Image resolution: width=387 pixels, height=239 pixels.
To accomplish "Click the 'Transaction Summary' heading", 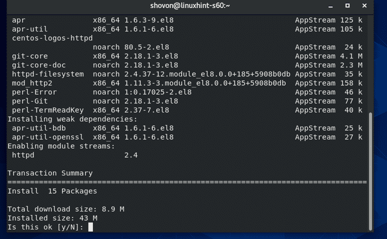I will tap(49, 173).
